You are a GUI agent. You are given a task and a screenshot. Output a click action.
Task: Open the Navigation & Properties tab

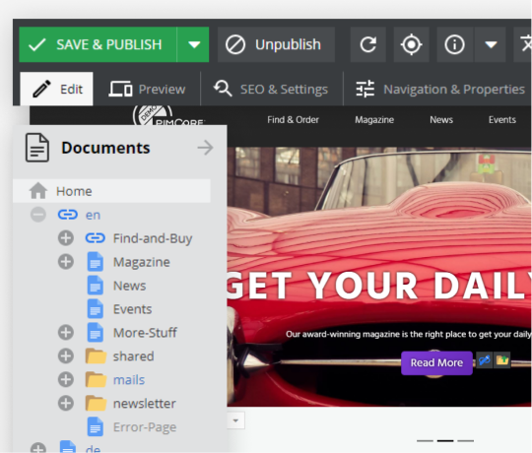(440, 90)
